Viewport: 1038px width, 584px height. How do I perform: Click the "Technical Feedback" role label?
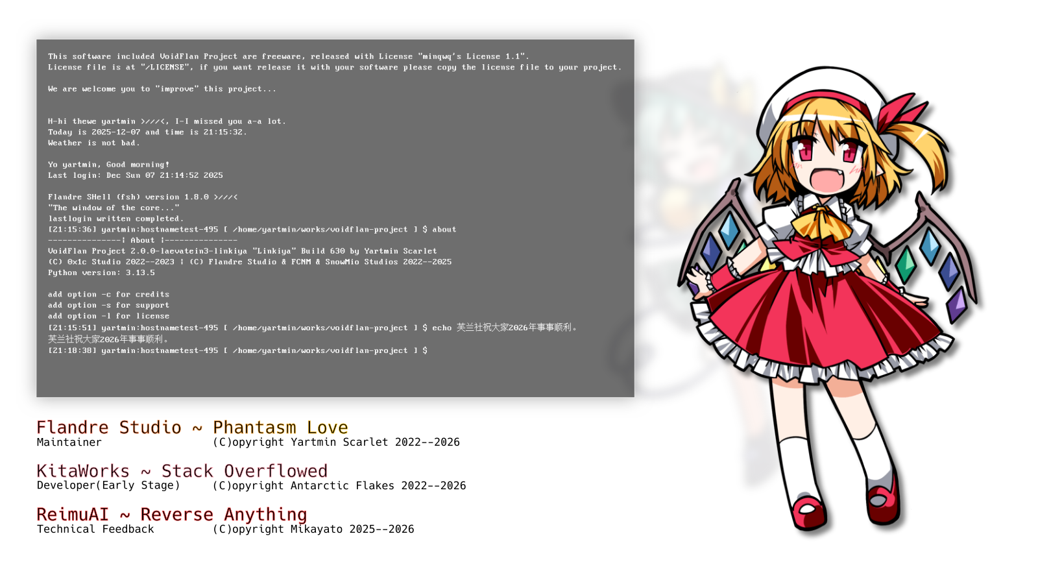[x=95, y=529]
